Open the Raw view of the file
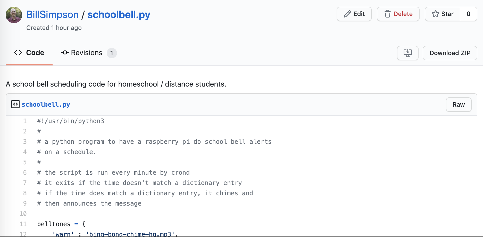Viewport: 483px width, 237px height. (459, 105)
